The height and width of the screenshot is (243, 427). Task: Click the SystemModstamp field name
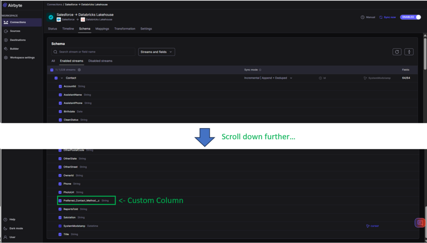click(x=74, y=226)
